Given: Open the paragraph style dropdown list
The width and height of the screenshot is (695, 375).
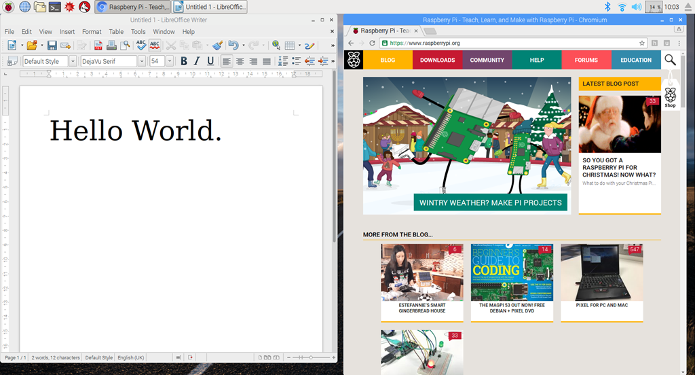Looking at the screenshot, I should click(73, 61).
